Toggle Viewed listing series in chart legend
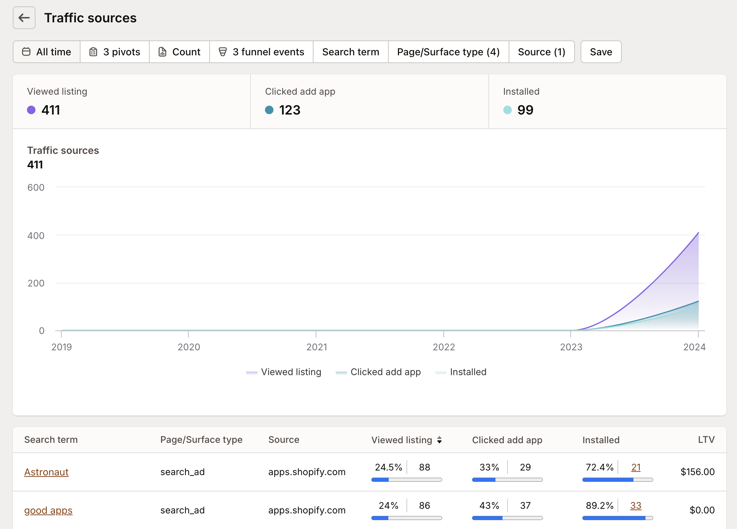 (284, 372)
